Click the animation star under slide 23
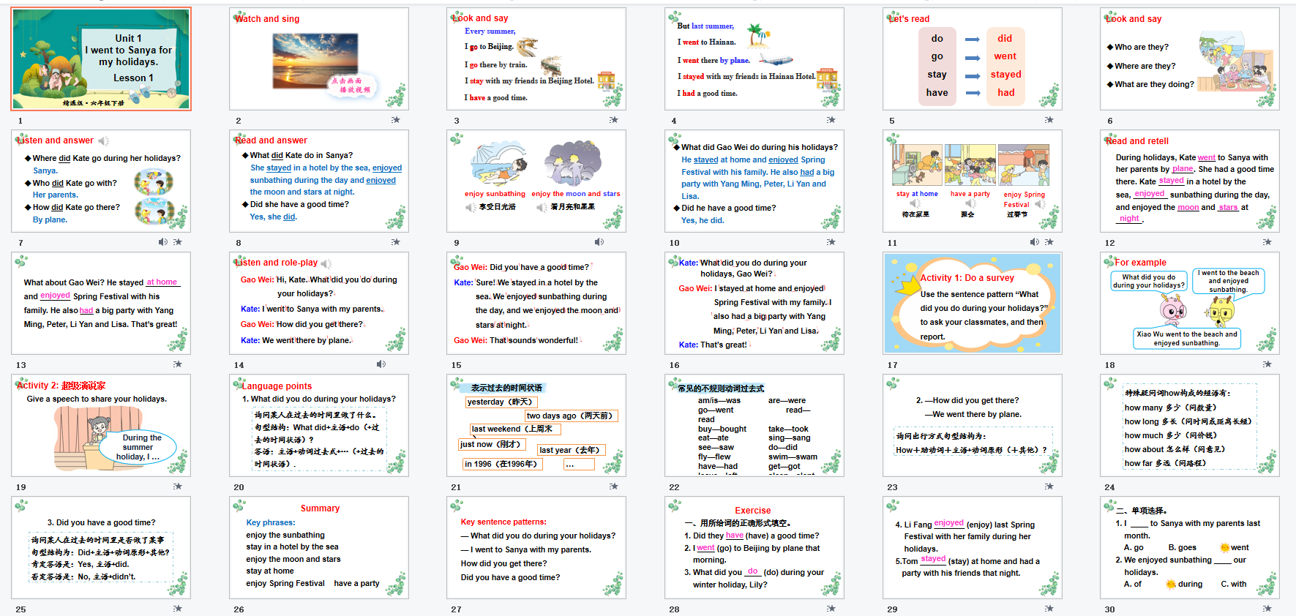1296x616 pixels. [1049, 486]
